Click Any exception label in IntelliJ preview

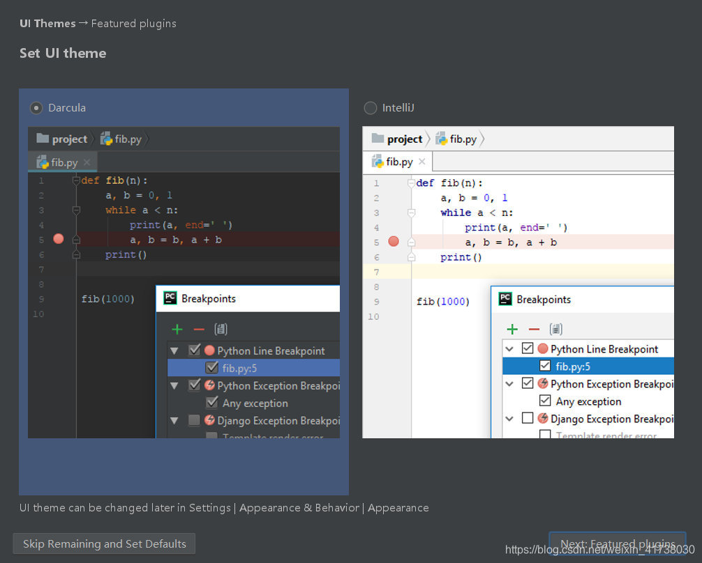pos(588,401)
